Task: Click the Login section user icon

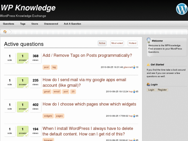Action: (148, 84)
